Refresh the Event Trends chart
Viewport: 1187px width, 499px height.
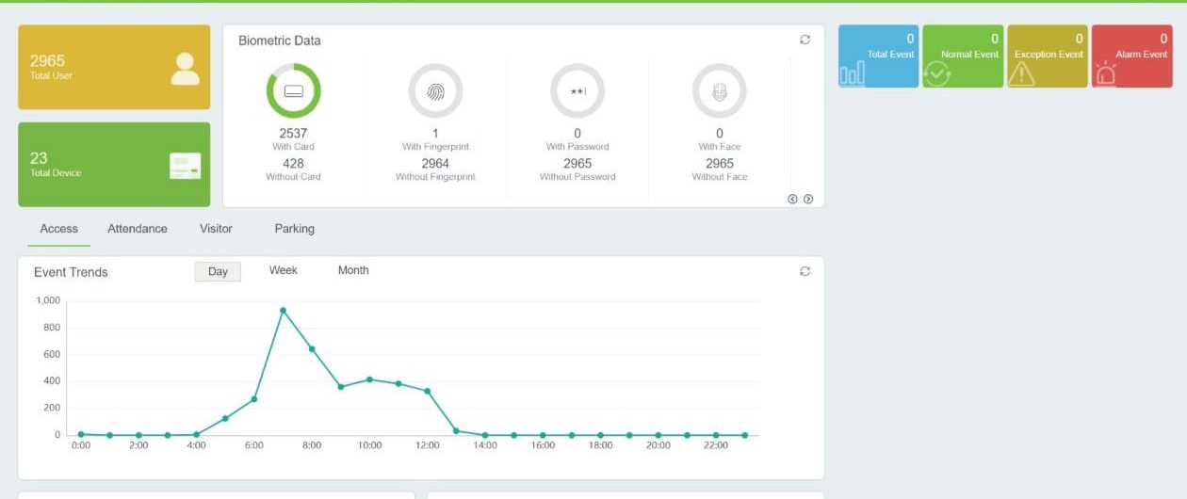[805, 271]
